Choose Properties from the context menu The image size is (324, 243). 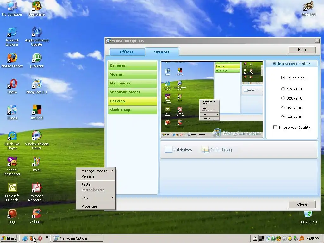(96, 206)
